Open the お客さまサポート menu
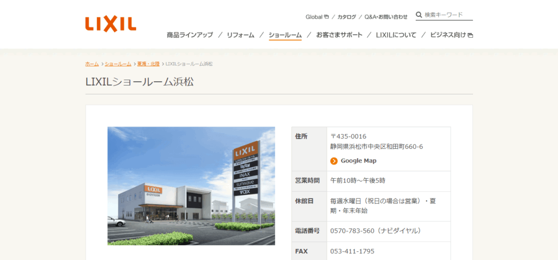 [339, 35]
